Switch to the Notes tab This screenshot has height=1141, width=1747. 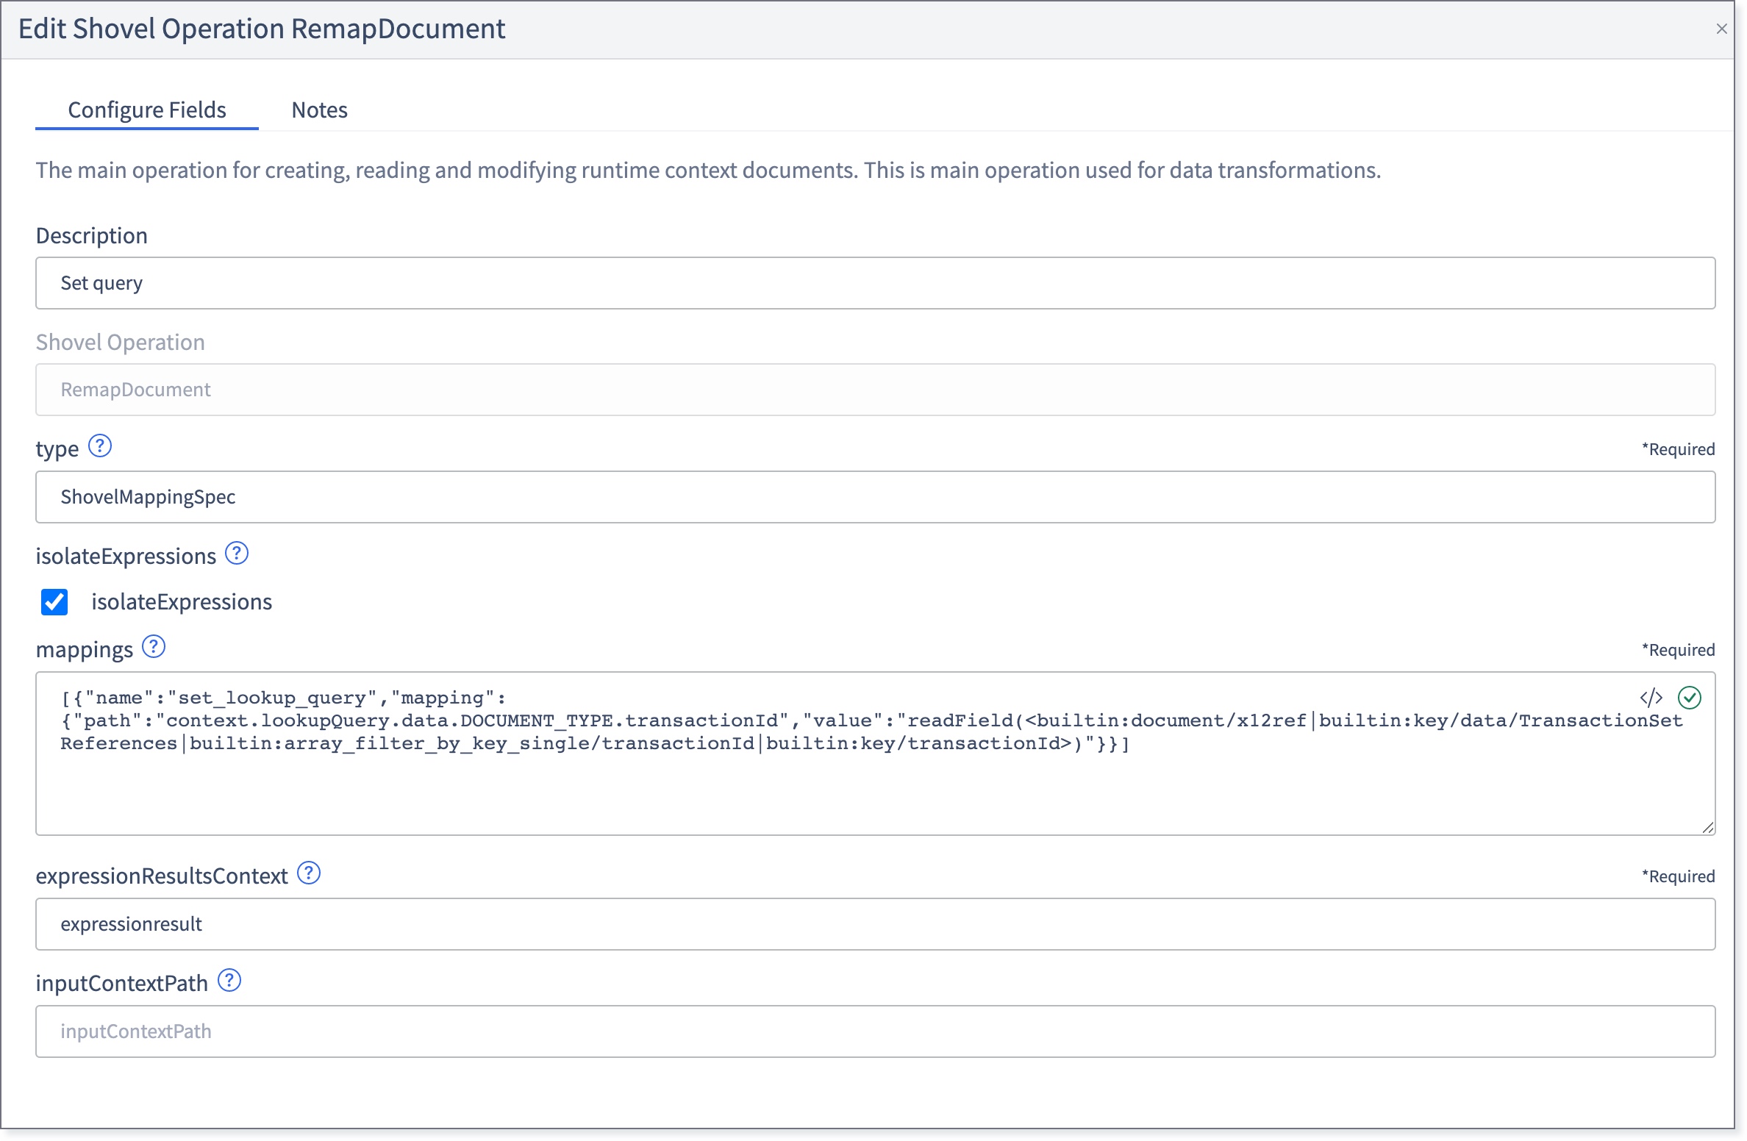tap(319, 110)
